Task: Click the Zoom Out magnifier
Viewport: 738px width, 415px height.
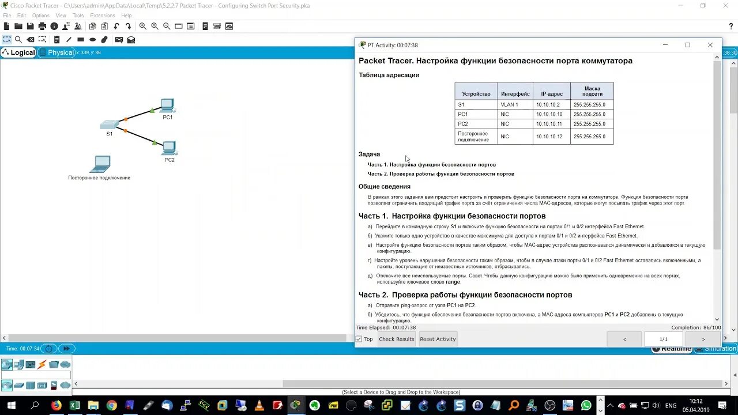Action: click(167, 26)
